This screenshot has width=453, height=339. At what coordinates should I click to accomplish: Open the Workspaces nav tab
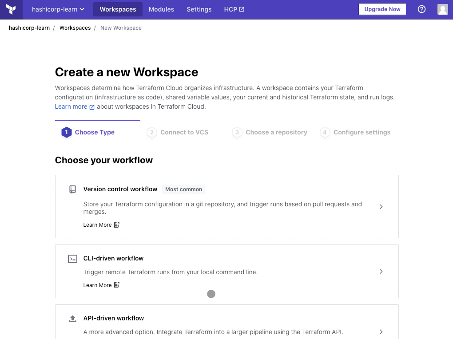click(x=118, y=9)
